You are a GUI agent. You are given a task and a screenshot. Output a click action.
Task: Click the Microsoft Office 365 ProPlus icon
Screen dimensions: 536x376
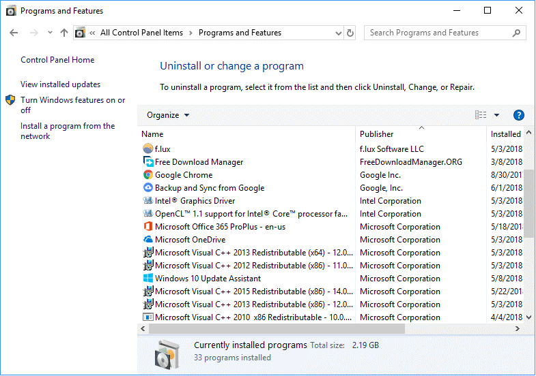pos(148,227)
